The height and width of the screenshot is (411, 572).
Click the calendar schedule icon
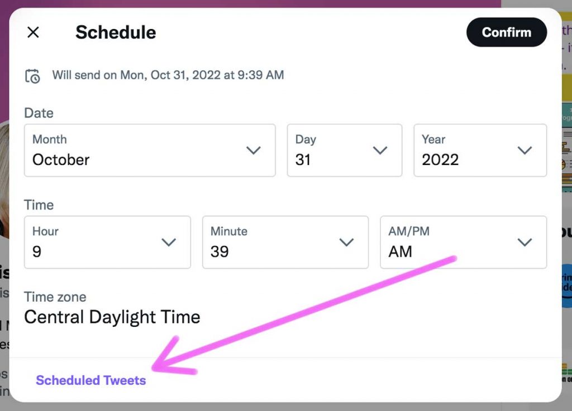tap(34, 74)
